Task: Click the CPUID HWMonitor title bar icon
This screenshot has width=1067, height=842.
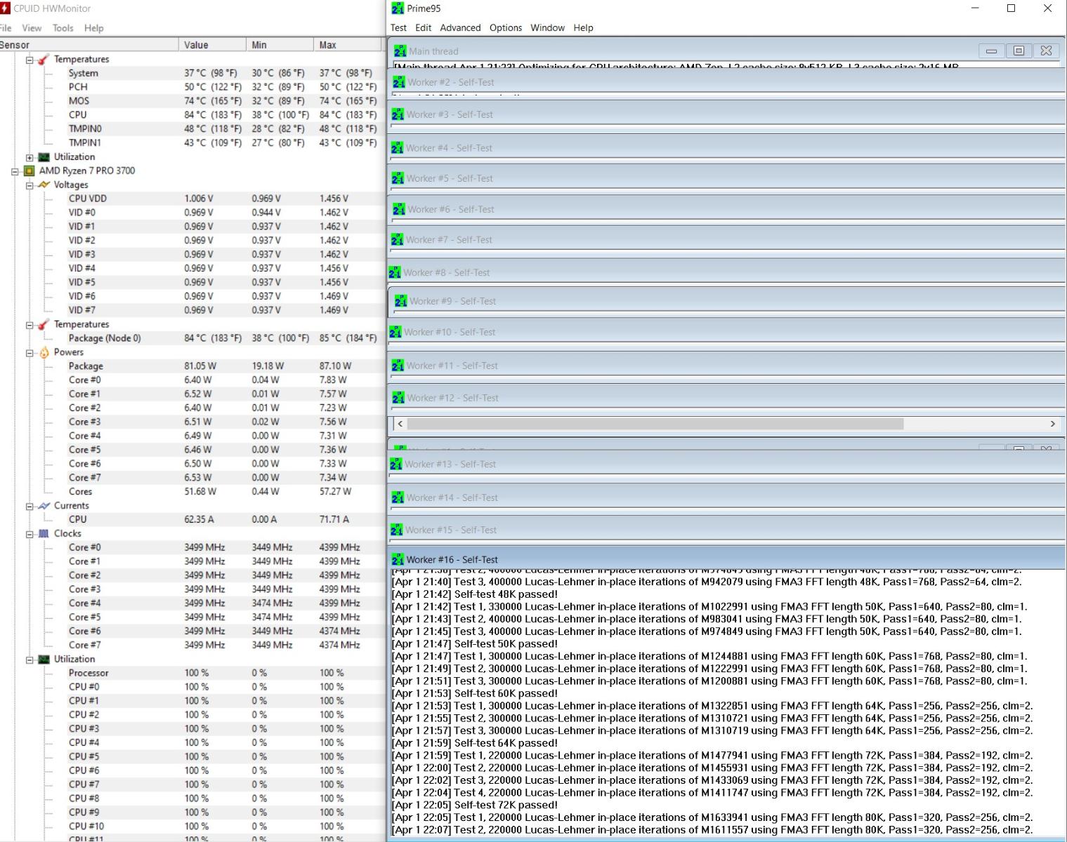Action: 5,8
